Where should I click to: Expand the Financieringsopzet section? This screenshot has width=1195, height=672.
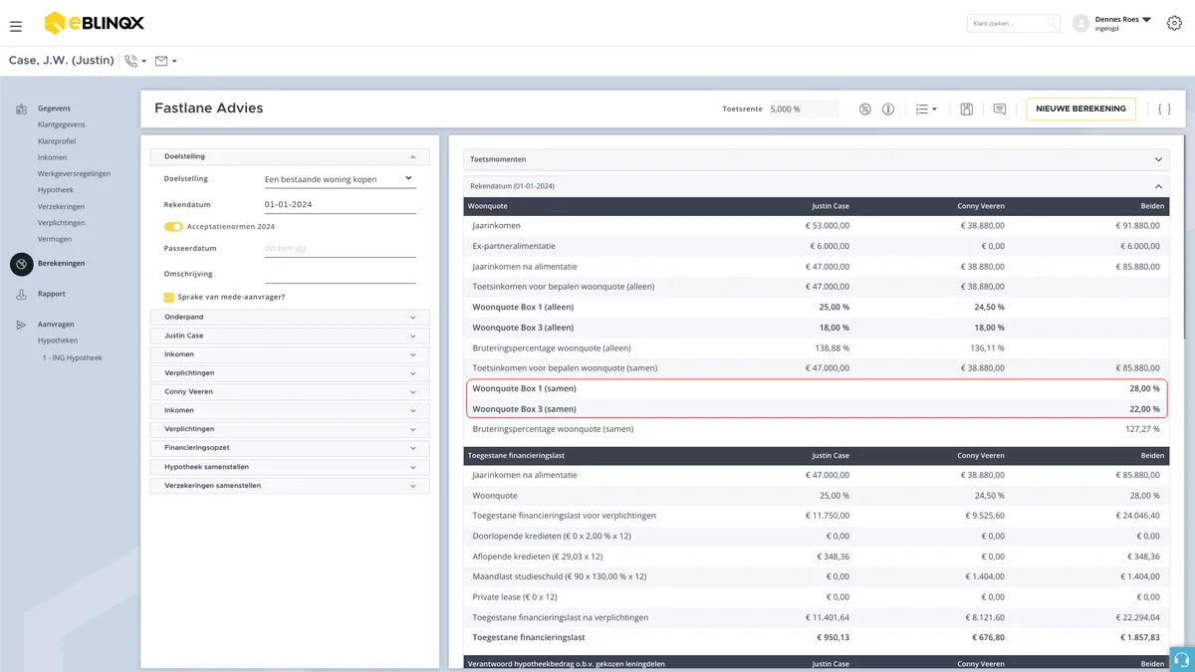point(290,448)
